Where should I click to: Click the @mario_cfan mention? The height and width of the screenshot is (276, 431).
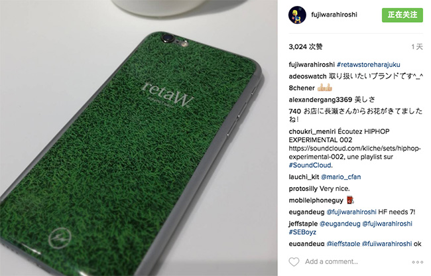(x=341, y=176)
